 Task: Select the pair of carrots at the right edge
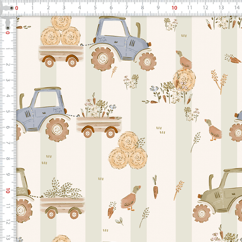[x=234, y=60]
